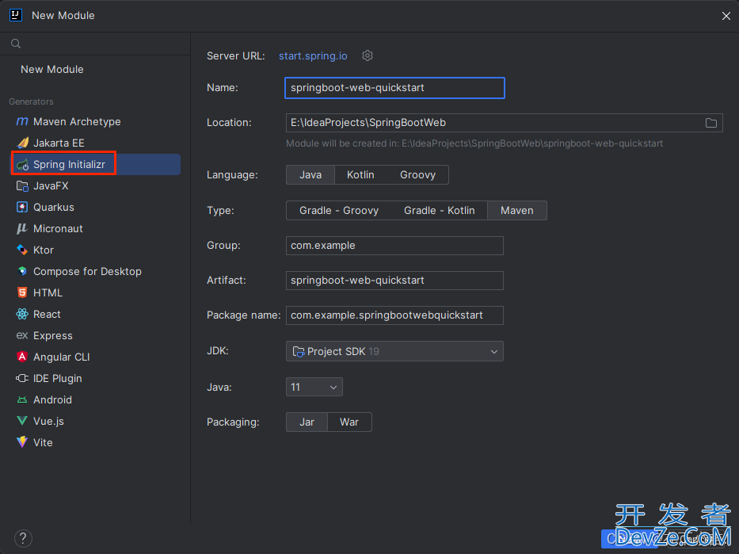Click the Spring Initializr generator icon
The height and width of the screenshot is (554, 739).
(x=22, y=165)
